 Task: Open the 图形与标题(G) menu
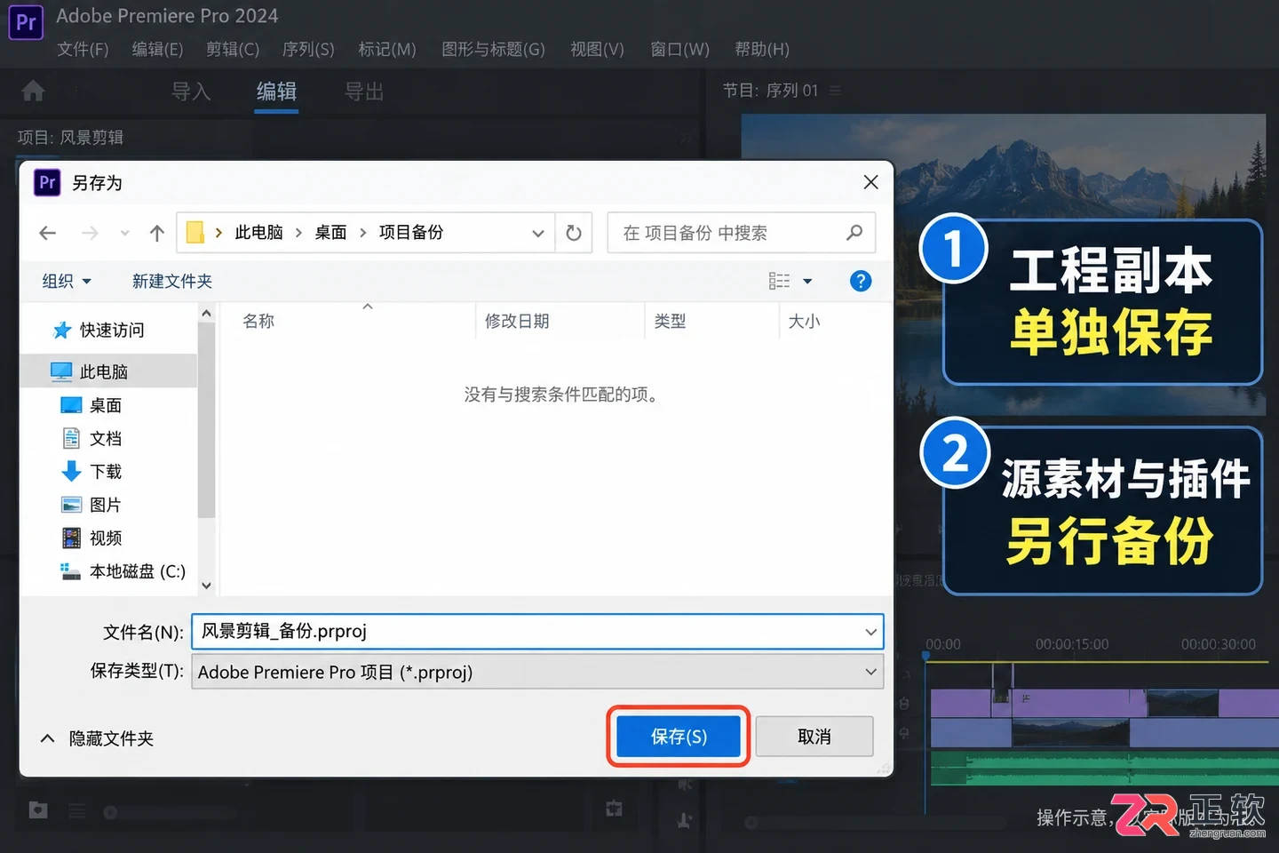493,49
